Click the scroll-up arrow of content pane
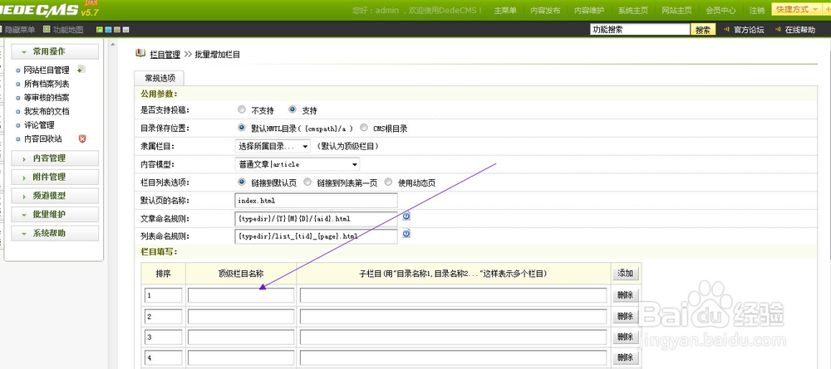The width and height of the screenshot is (831, 369). [x=113, y=46]
